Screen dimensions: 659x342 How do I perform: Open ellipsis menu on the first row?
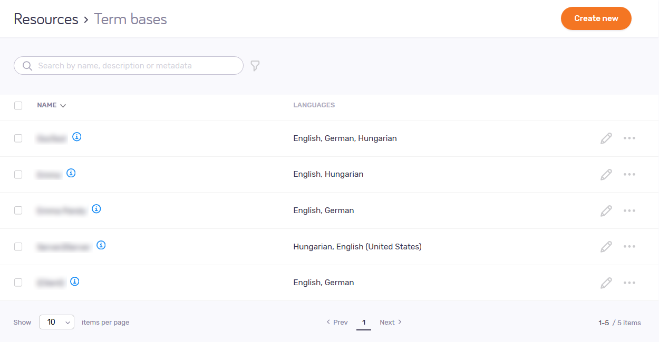coord(629,138)
